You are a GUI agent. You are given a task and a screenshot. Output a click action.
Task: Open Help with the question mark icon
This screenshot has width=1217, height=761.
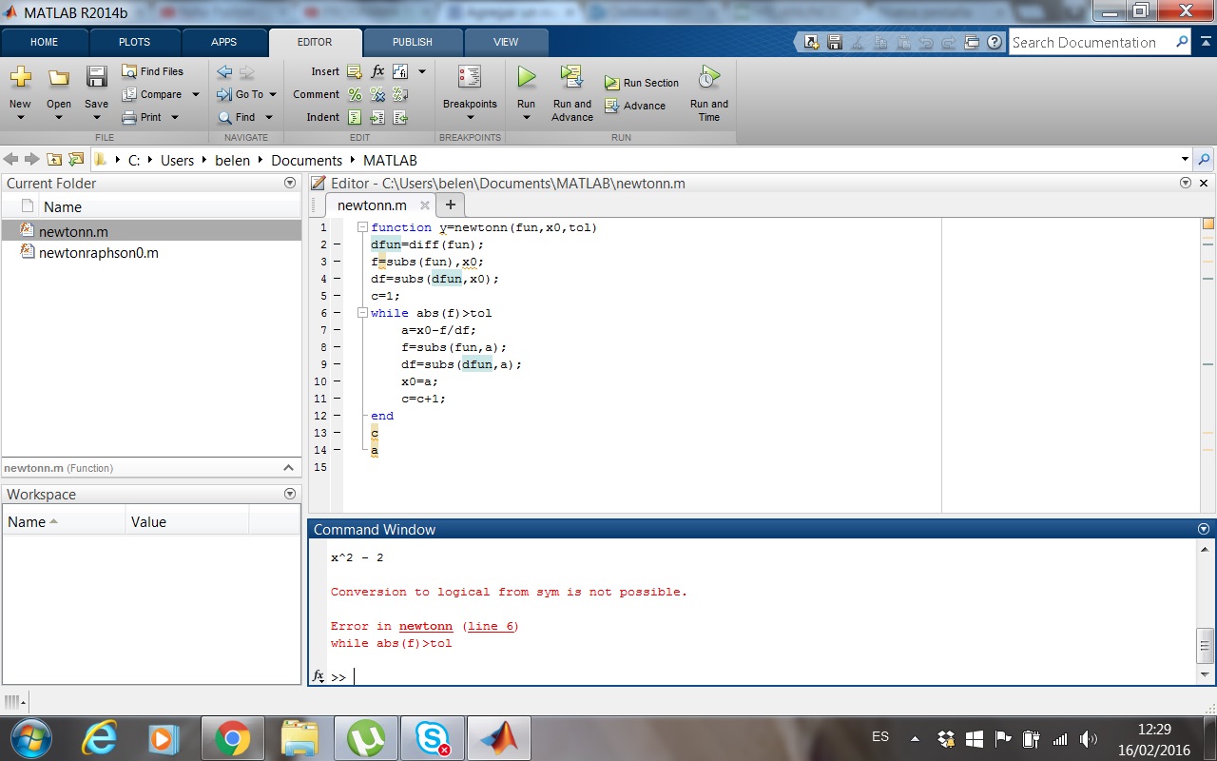tap(994, 42)
